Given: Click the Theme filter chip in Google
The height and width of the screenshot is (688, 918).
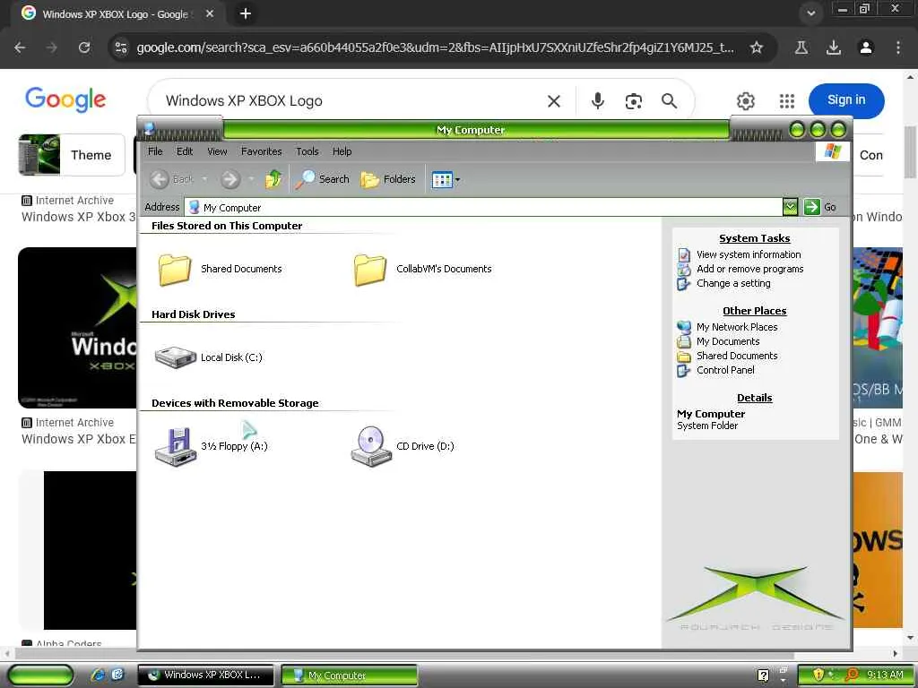Looking at the screenshot, I should [x=72, y=155].
